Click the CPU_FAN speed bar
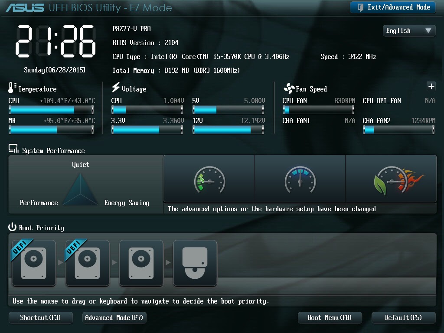444x333 pixels. pyautogui.click(x=319, y=110)
